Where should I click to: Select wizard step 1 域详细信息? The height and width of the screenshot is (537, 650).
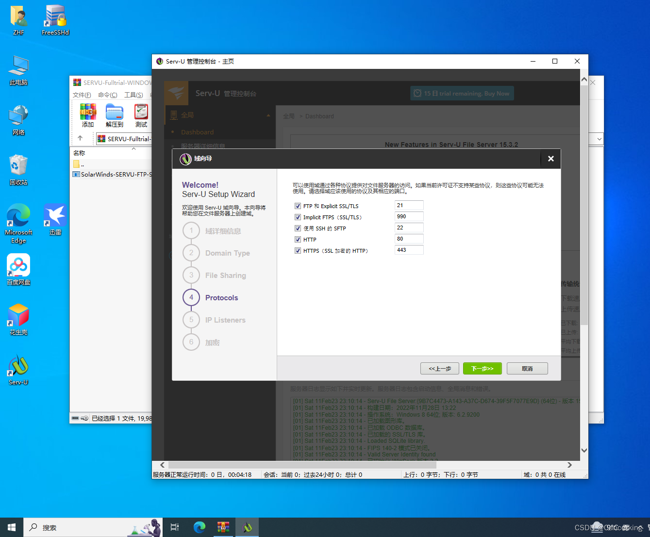[212, 231]
